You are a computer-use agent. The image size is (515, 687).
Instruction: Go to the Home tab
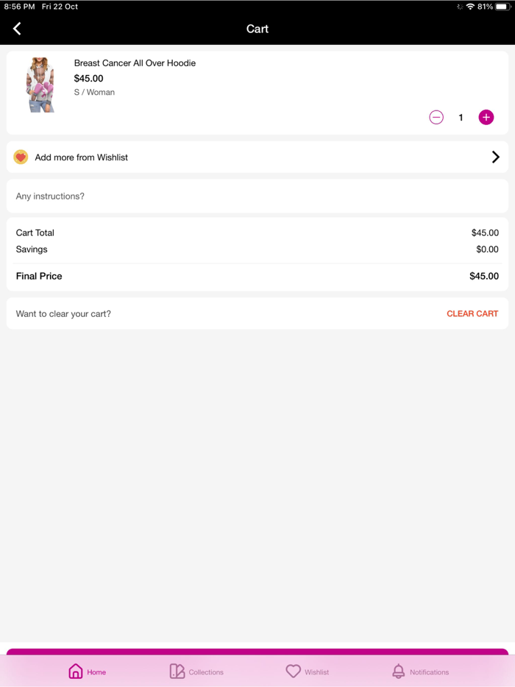pyautogui.click(x=87, y=672)
